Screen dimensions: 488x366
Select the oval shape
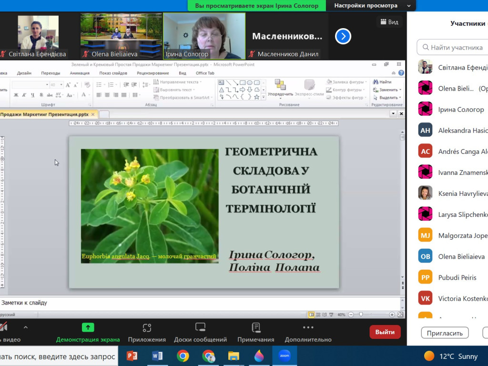(250, 82)
